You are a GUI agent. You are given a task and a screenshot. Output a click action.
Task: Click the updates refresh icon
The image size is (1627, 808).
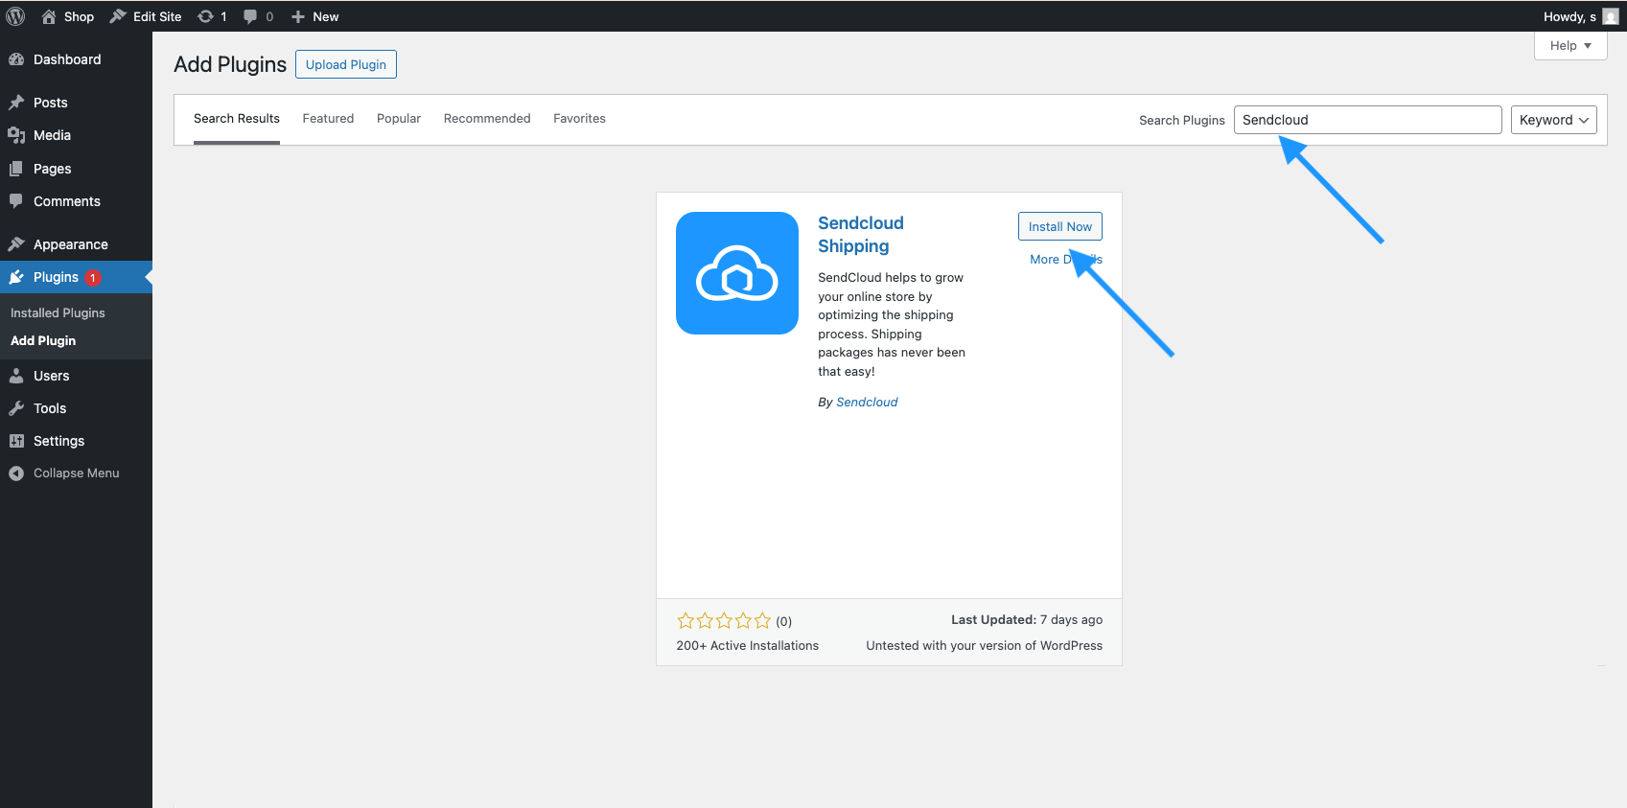pyautogui.click(x=205, y=16)
